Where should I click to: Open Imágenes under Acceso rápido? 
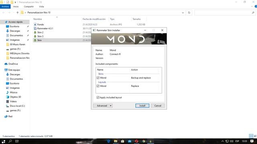(14, 40)
